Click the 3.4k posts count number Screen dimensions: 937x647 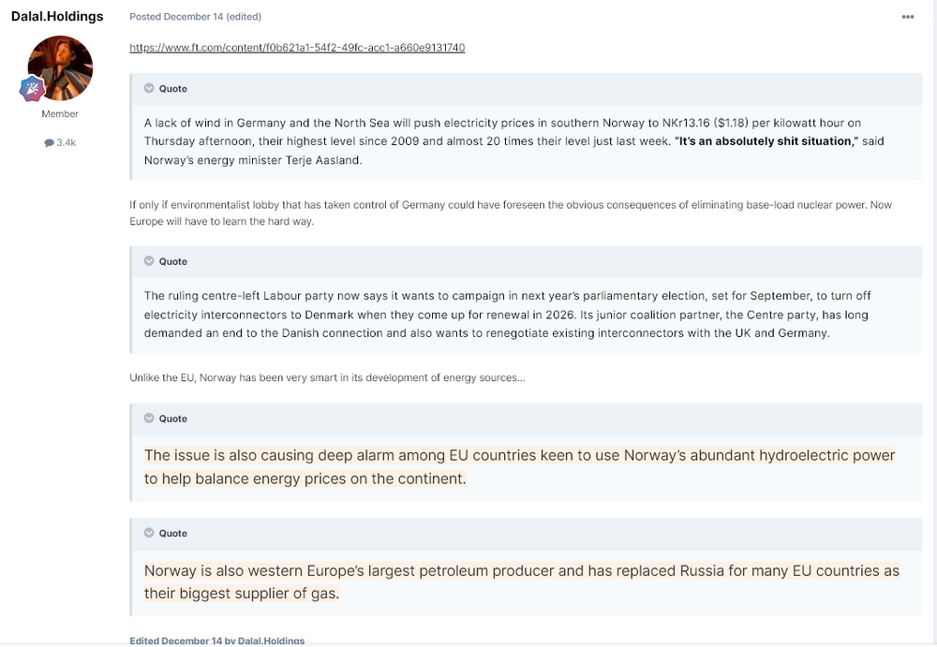(x=67, y=142)
